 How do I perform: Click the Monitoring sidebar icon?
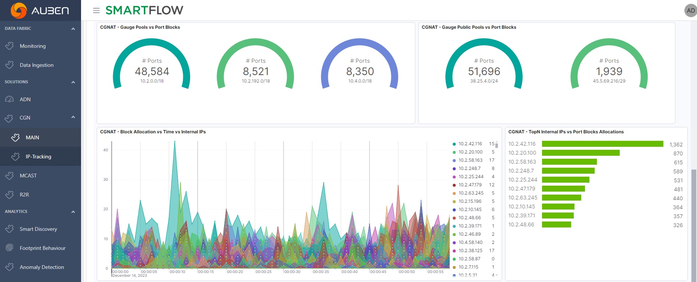click(10, 46)
